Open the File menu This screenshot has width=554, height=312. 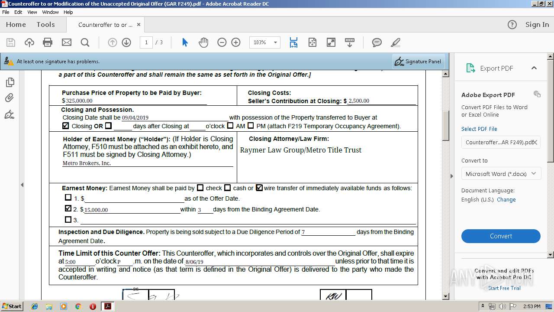(x=6, y=12)
